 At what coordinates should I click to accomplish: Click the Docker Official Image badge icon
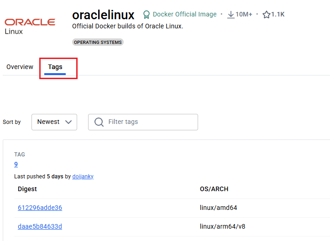[x=146, y=15]
